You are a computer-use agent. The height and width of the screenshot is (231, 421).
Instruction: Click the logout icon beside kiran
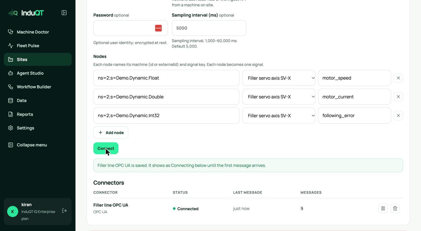coord(64,211)
